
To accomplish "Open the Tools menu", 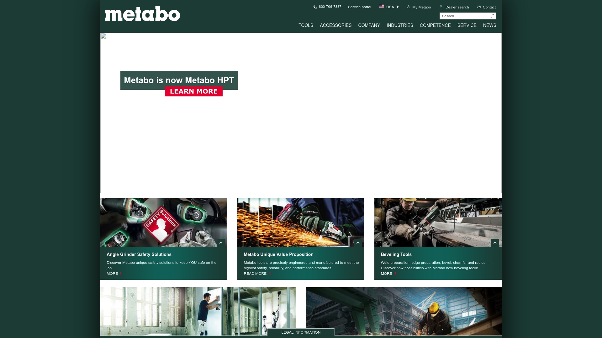I will click(306, 25).
